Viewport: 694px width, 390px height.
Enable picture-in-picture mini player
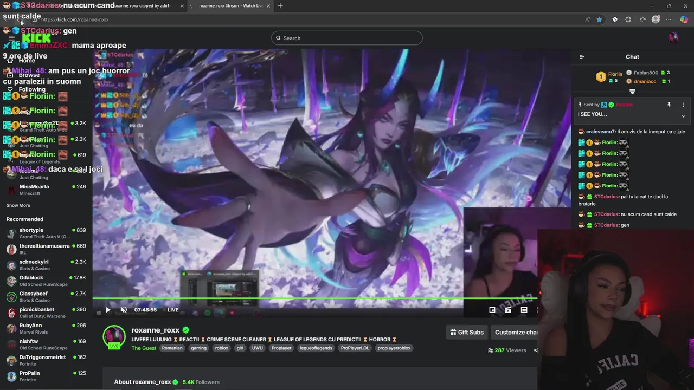492,310
